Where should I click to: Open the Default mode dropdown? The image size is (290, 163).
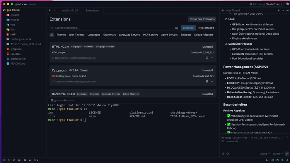pos(264,154)
